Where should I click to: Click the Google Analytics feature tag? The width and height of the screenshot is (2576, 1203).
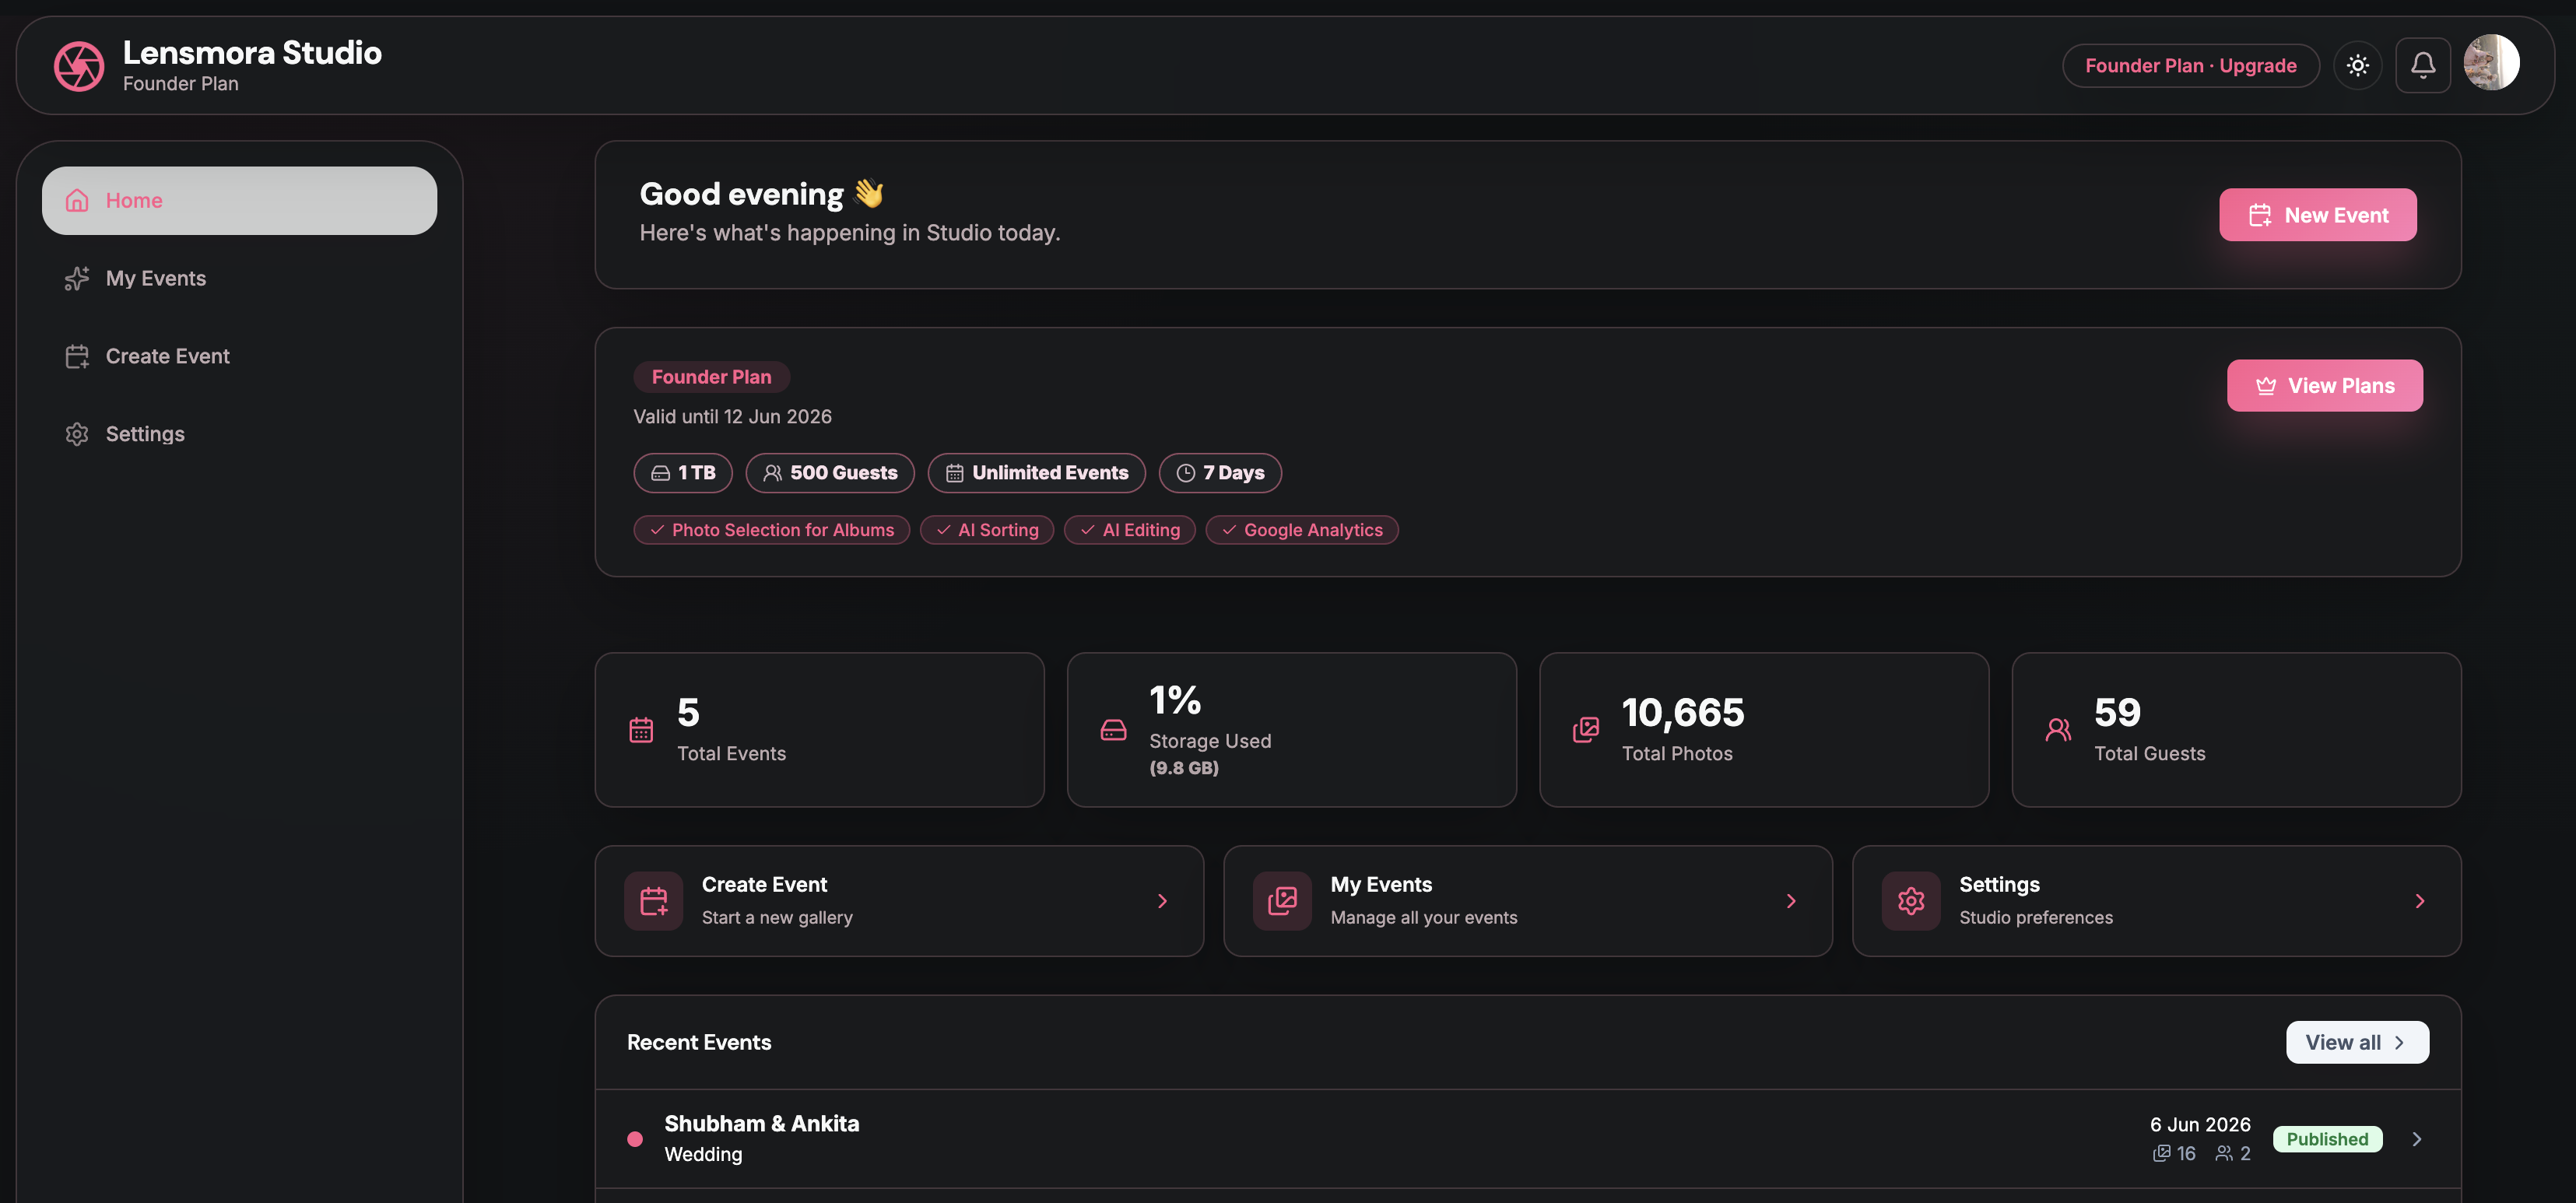[x=1302, y=530]
